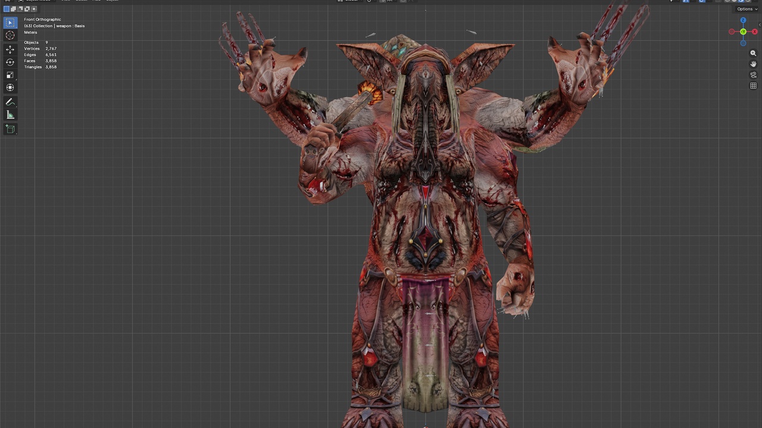Set selection mode to new selection

pos(7,9)
